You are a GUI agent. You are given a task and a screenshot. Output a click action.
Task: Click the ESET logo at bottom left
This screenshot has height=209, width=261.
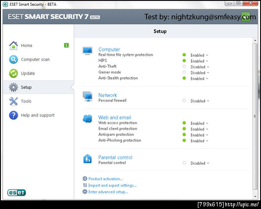[17, 192]
